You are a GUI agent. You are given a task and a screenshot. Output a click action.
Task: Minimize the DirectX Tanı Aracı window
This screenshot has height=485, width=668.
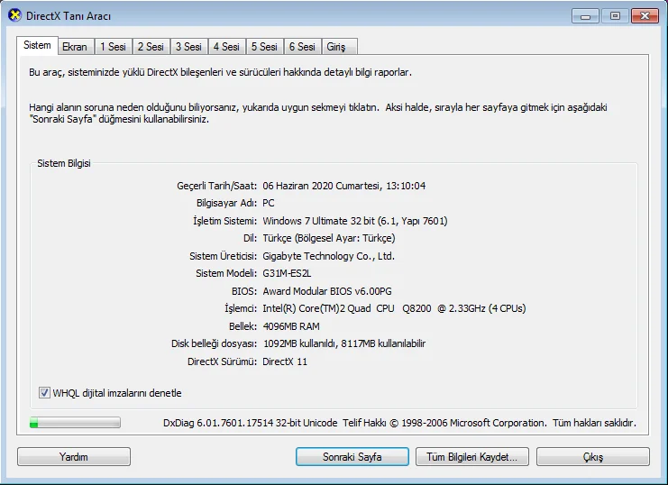coord(585,16)
